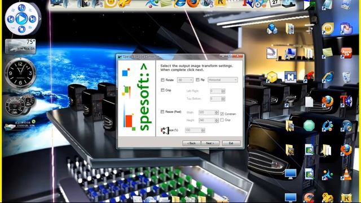This screenshot has width=361, height=203.
Task: Open Internet Explorer in the top dock
Action: 180,3
